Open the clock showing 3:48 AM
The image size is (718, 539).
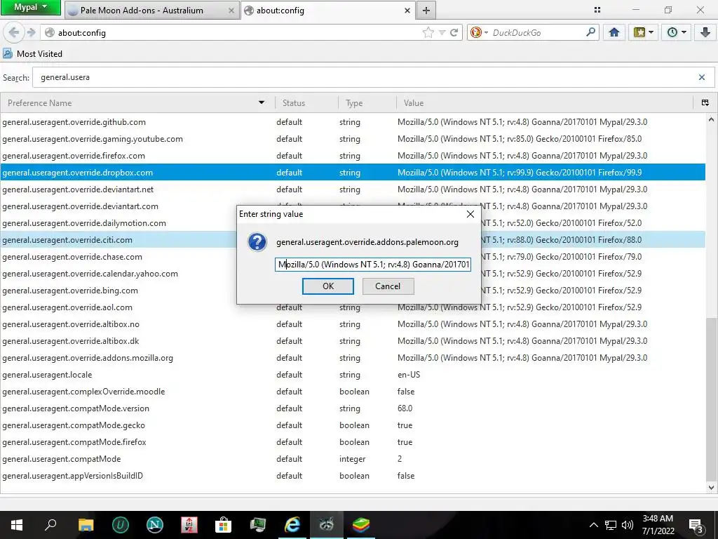click(658, 525)
